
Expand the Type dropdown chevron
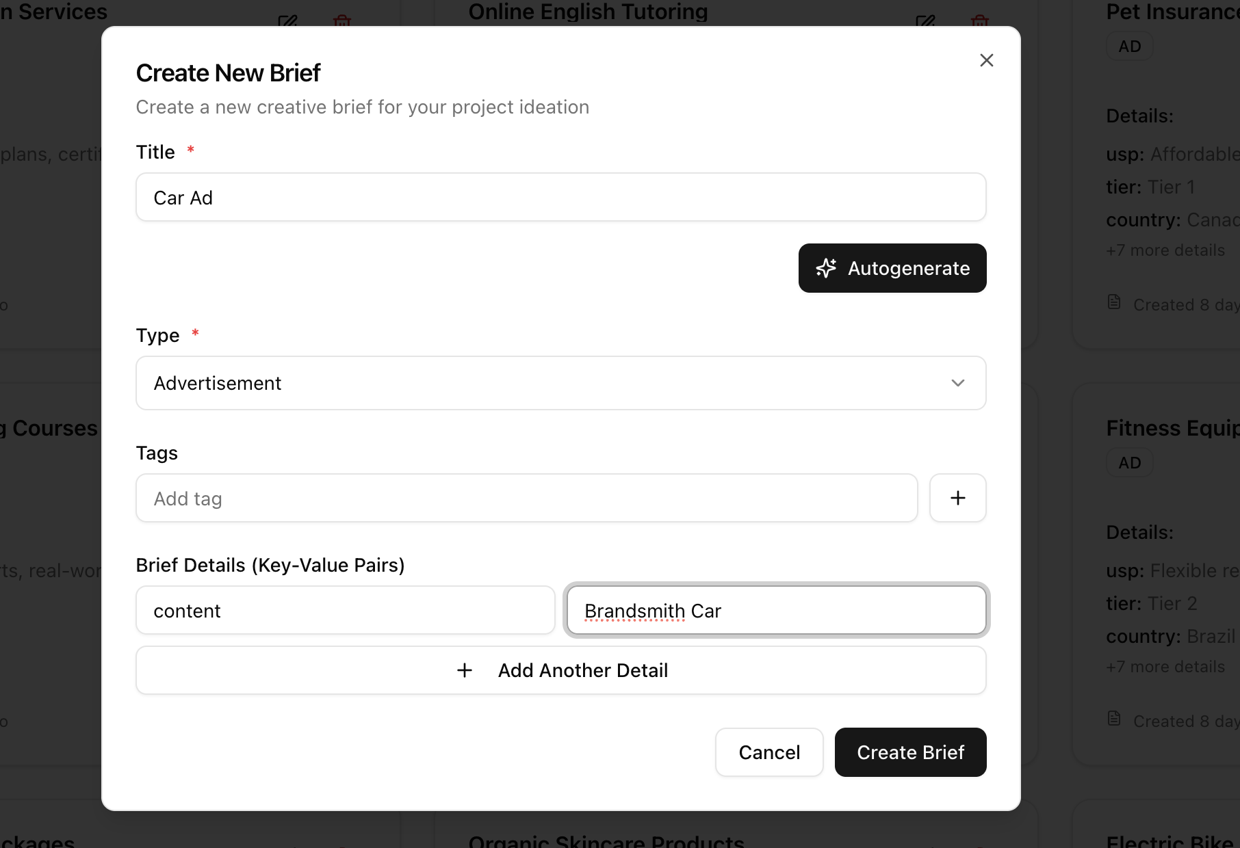957,383
